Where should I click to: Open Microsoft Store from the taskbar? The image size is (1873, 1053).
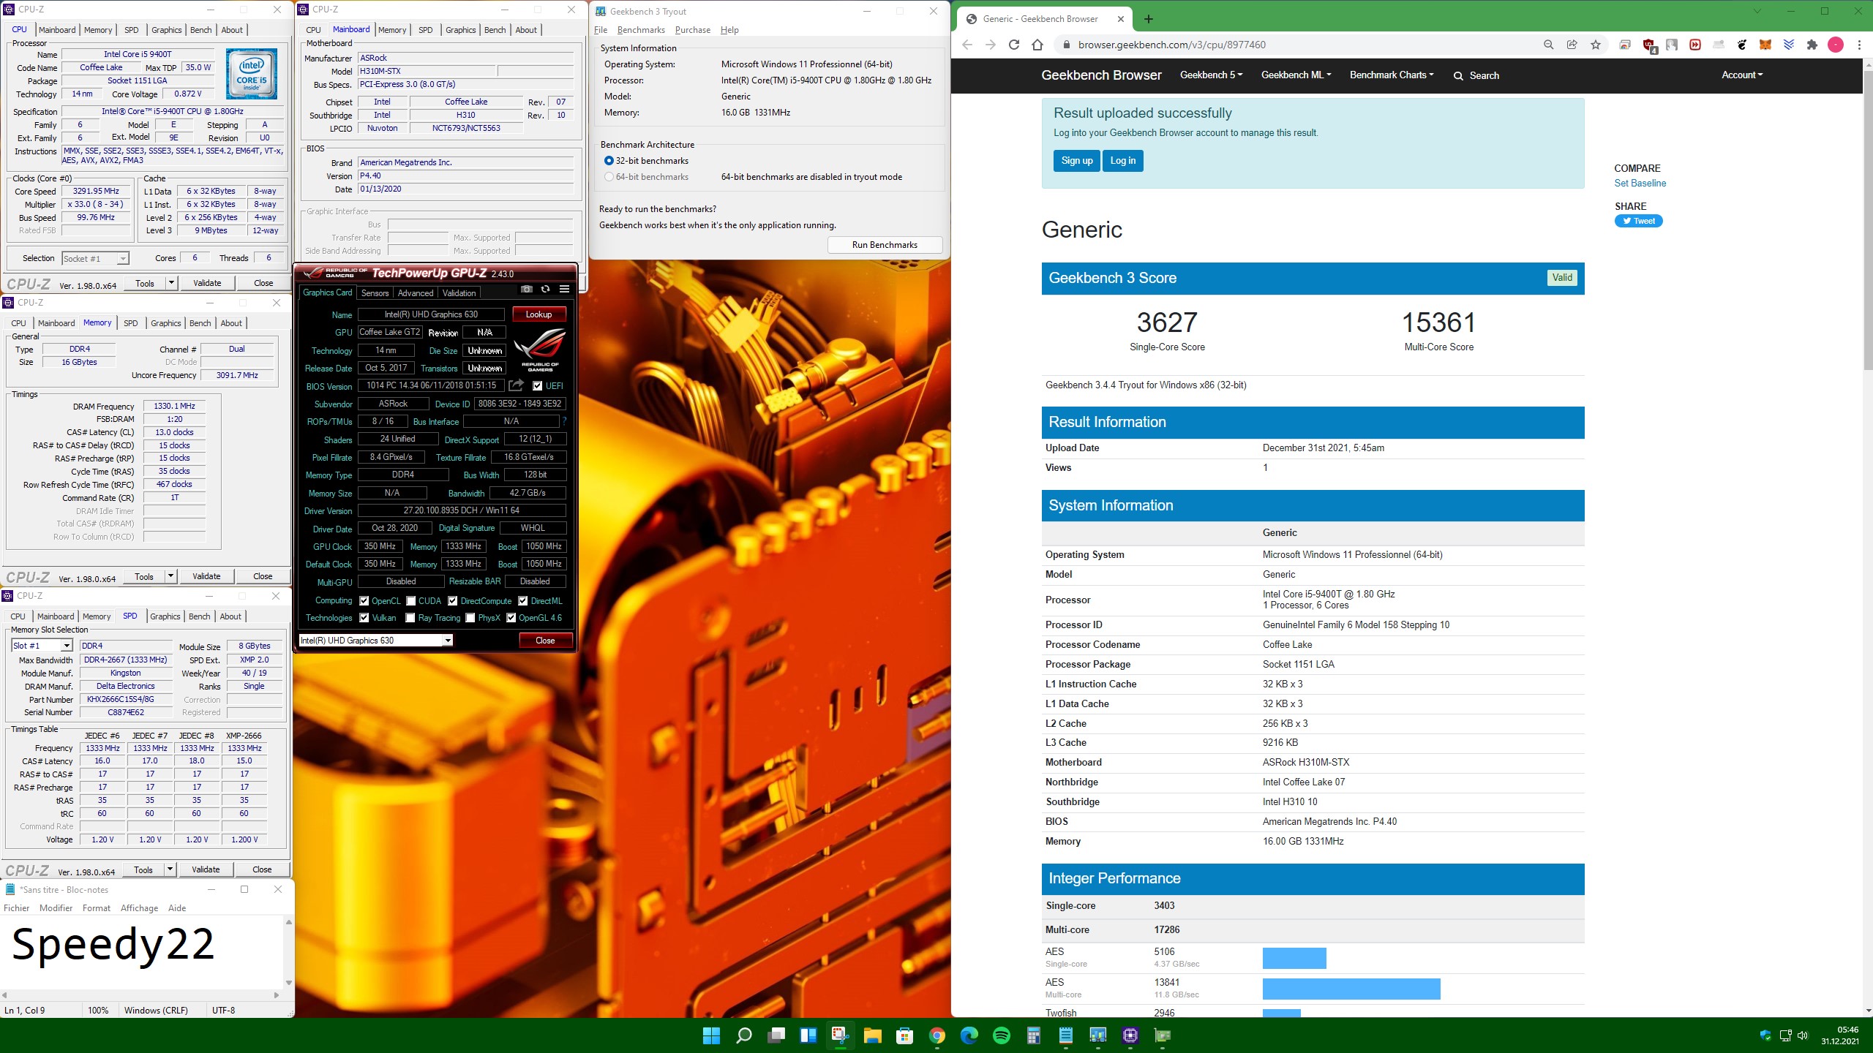pos(904,1035)
